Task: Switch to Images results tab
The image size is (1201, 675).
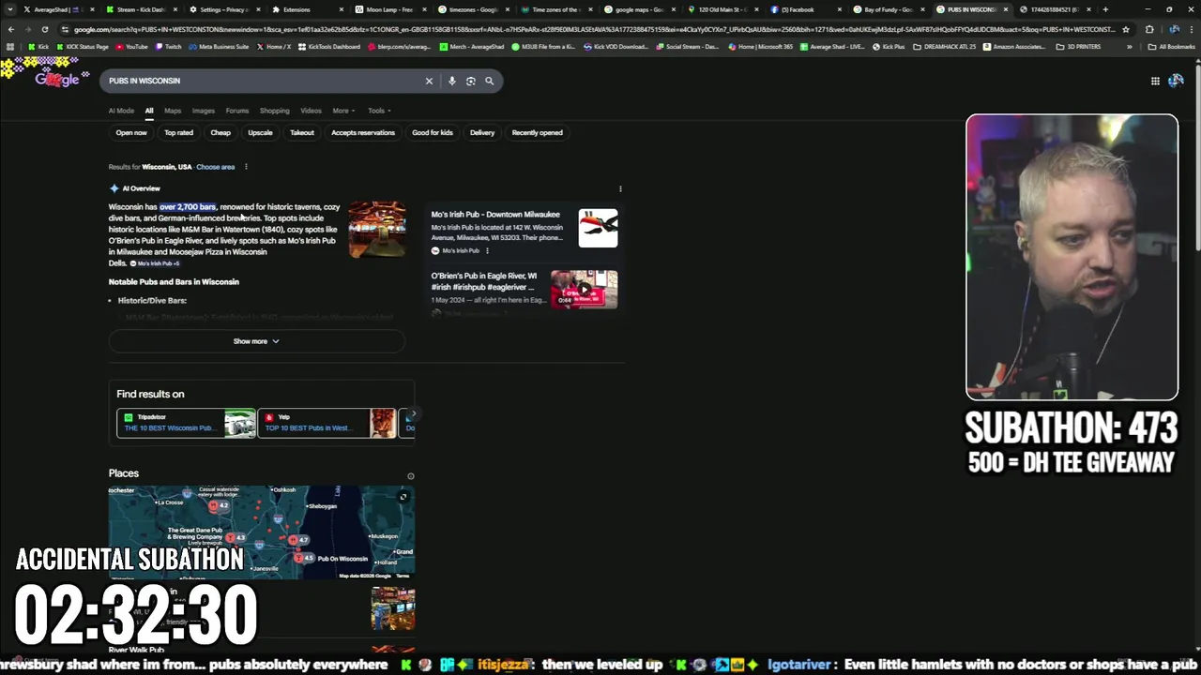Action: point(204,111)
